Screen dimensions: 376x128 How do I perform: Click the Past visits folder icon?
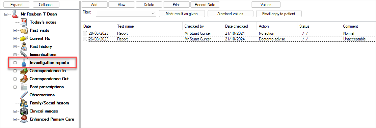(x=24, y=30)
